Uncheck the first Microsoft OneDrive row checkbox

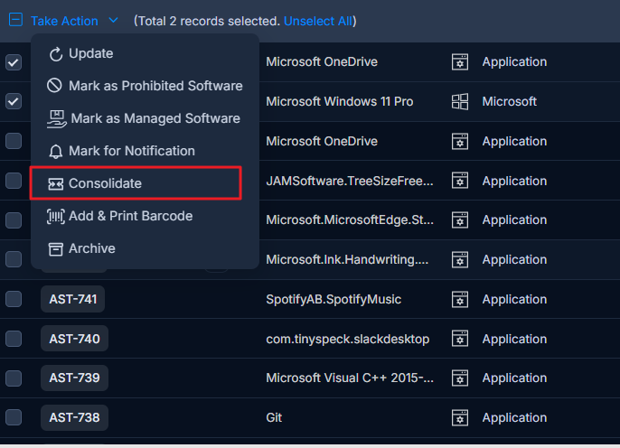[14, 62]
